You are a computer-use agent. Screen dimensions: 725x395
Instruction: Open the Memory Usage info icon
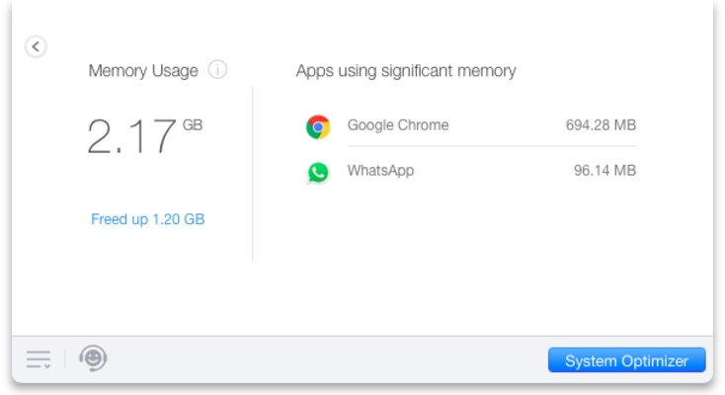218,70
